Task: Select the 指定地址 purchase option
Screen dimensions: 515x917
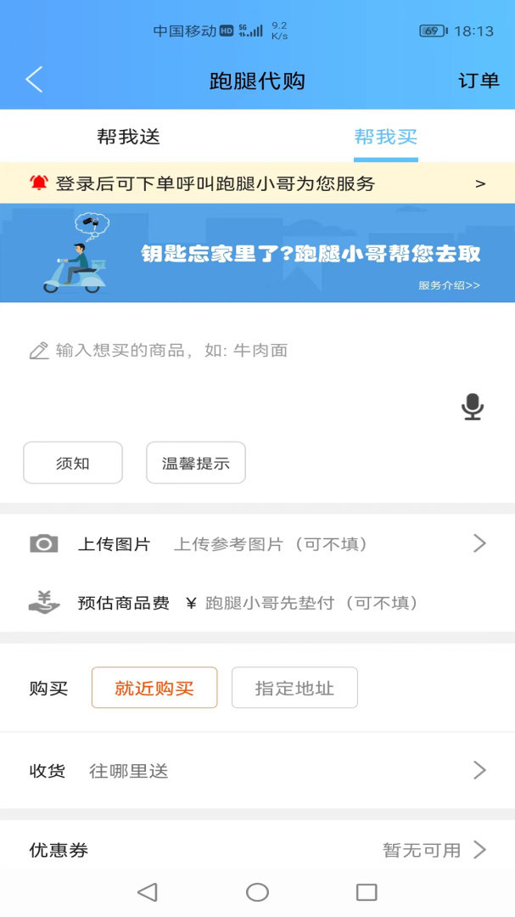Action: coord(294,688)
